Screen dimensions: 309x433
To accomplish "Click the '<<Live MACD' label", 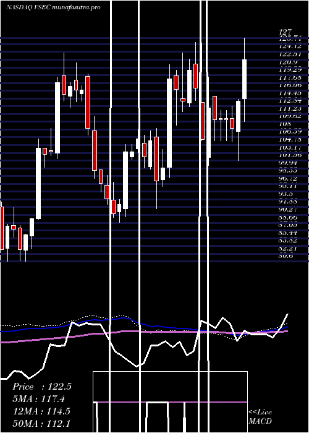I will pyautogui.click(x=260, y=417).
